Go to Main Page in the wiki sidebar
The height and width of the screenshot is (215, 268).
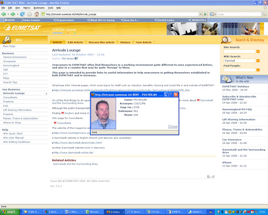[x=9, y=46]
